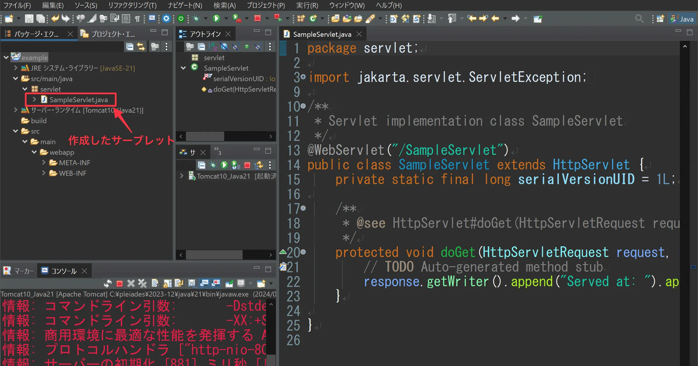Click the green power icon in toolbar
Image resolution: width=698 pixels, height=366 pixels.
coord(181,19)
